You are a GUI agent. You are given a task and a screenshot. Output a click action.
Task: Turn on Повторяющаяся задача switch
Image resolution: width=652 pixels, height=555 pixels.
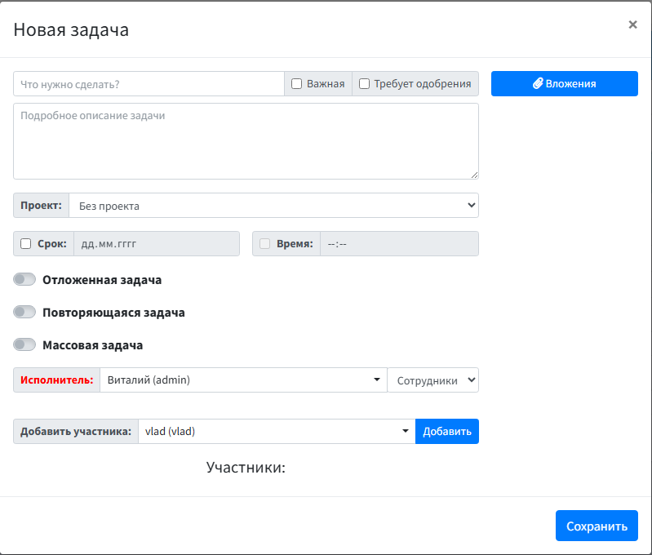[25, 313]
